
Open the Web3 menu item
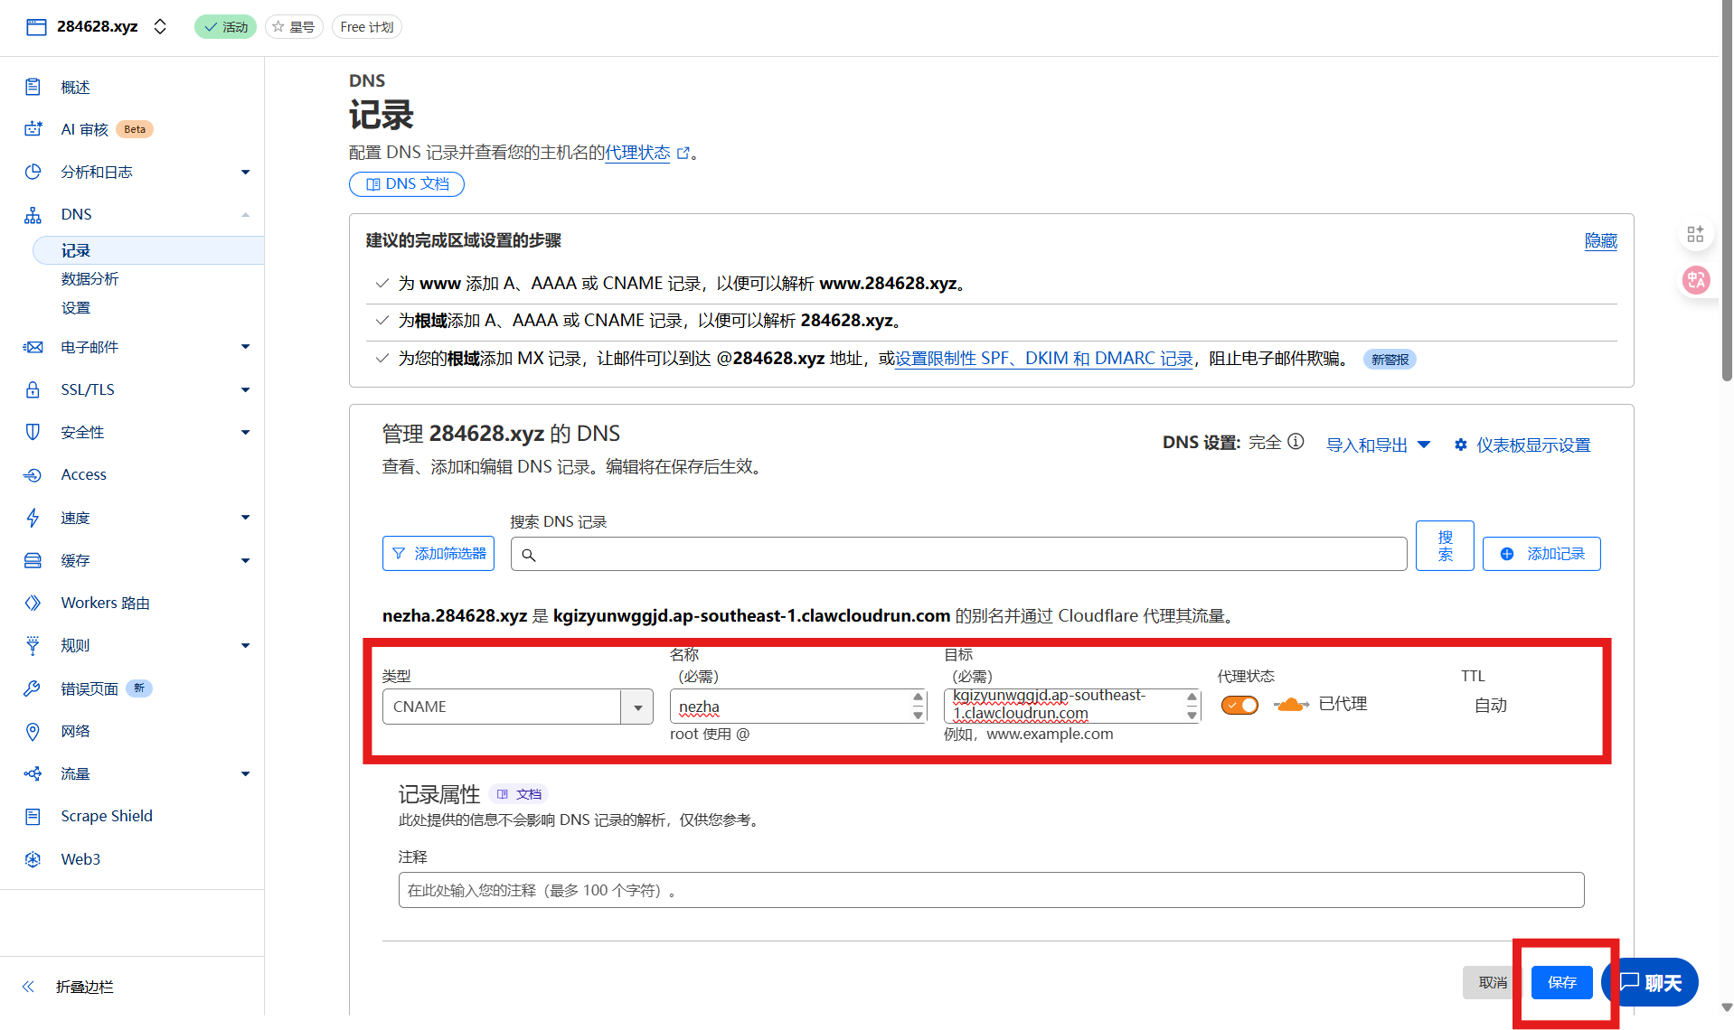coord(80,859)
